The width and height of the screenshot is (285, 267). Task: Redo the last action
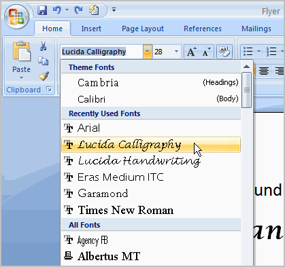[x=78, y=10]
